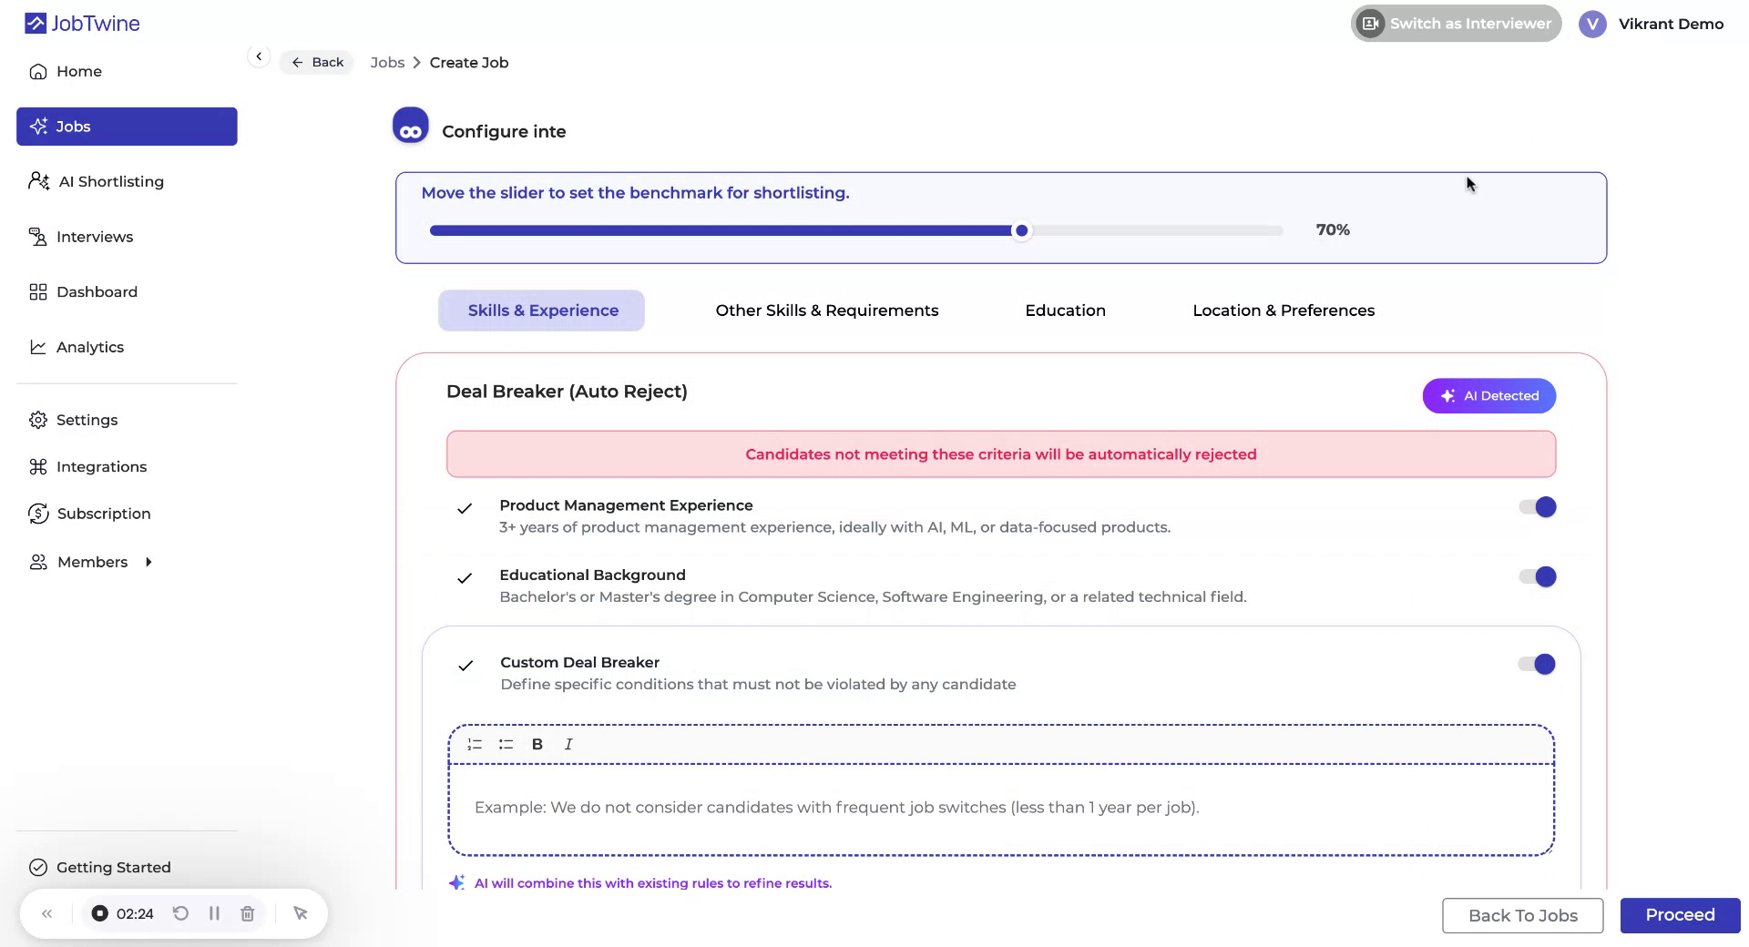This screenshot has height=947, width=1749.
Task: Open the Analytics charts view
Action: (90, 347)
